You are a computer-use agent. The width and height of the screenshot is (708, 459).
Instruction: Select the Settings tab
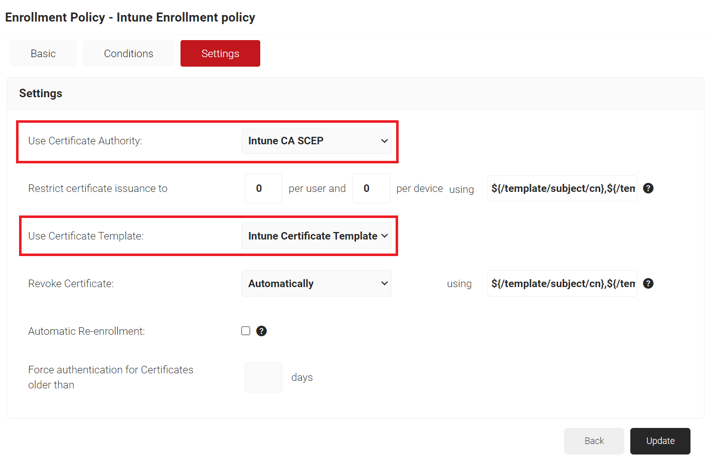(x=220, y=54)
